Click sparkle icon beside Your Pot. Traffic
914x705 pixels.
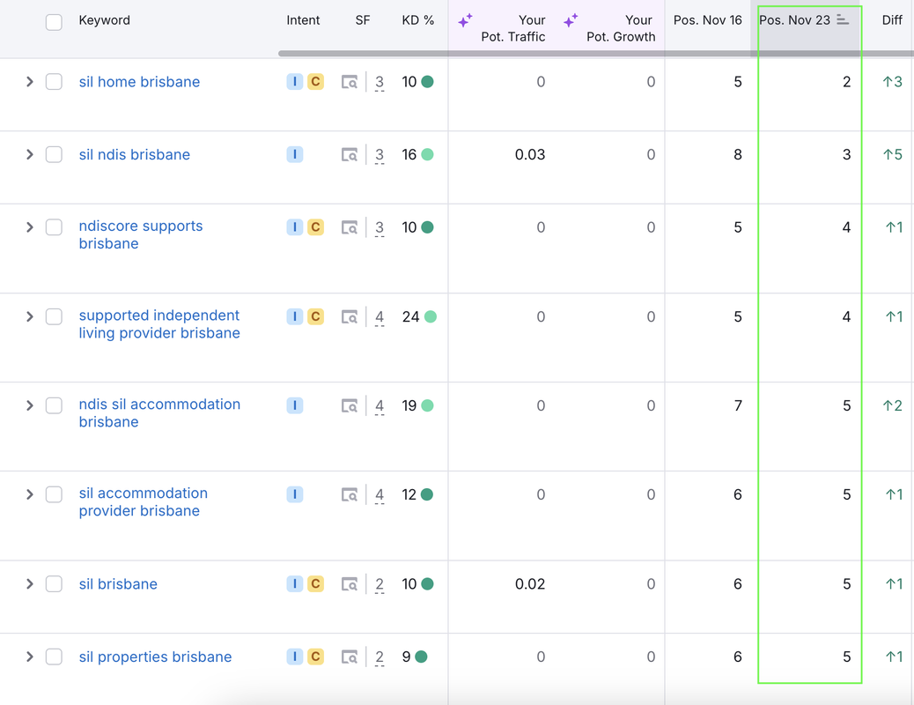tap(465, 21)
